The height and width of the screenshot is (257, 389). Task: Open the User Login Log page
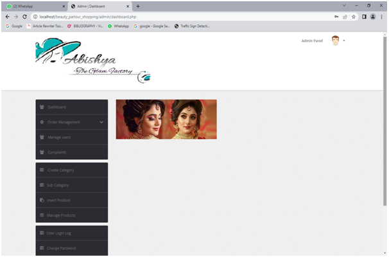(72, 233)
